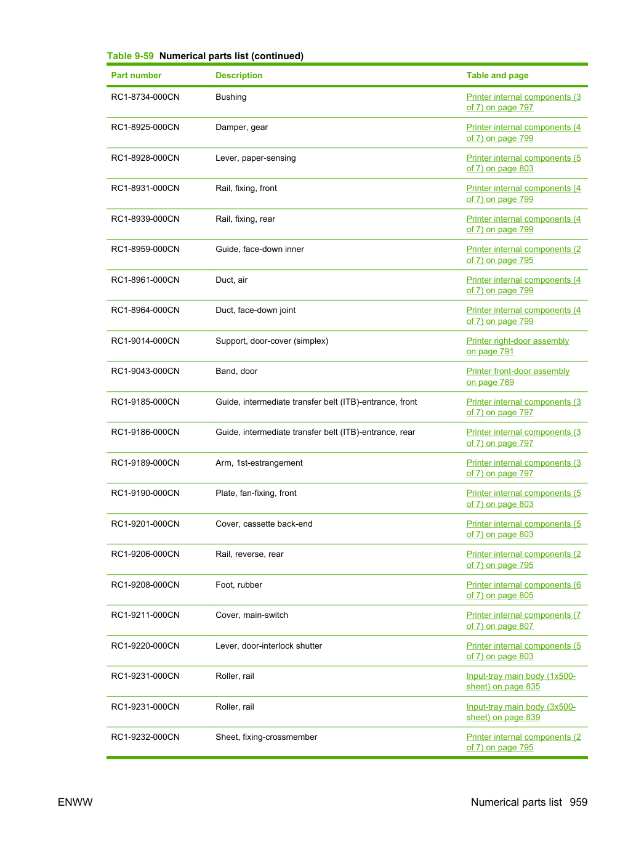Open the Cover, cassette back-end link
The image size is (636, 847).
[x=523, y=529]
